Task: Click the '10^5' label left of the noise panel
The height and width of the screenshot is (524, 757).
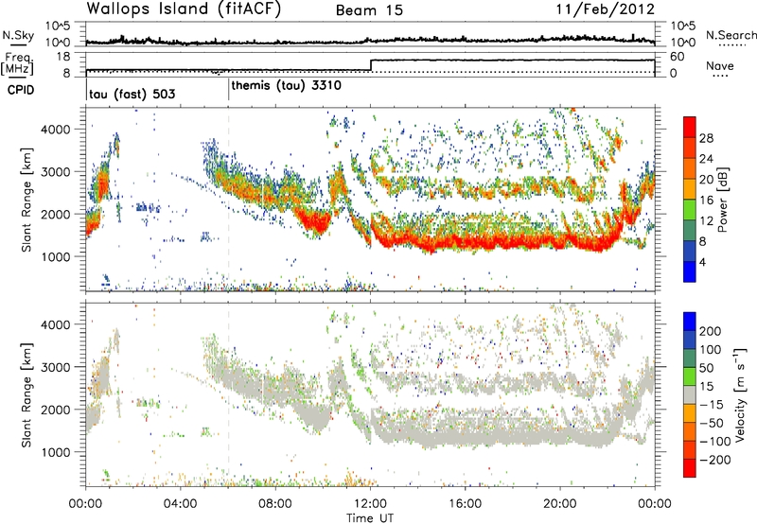Action: click(58, 26)
